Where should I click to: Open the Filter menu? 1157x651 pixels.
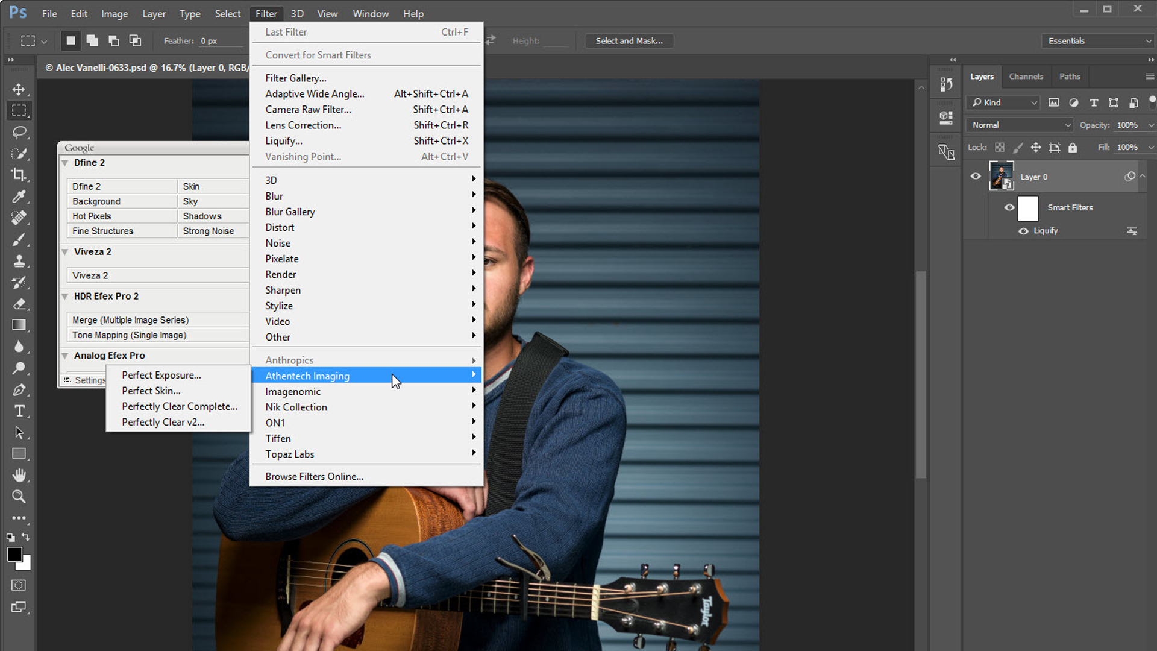pos(266,13)
